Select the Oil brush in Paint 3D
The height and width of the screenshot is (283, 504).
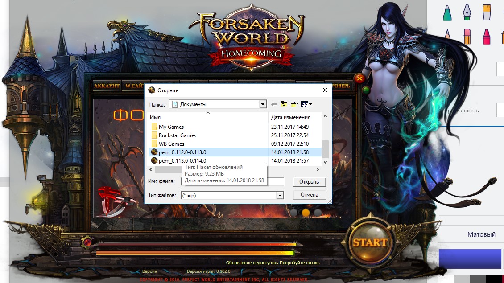(x=487, y=12)
